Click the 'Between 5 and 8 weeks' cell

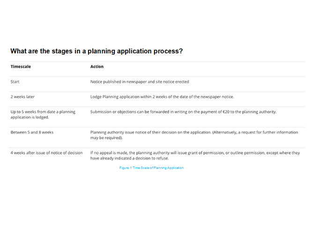32,132
